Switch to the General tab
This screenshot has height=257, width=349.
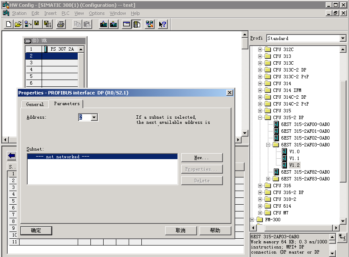(x=35, y=104)
